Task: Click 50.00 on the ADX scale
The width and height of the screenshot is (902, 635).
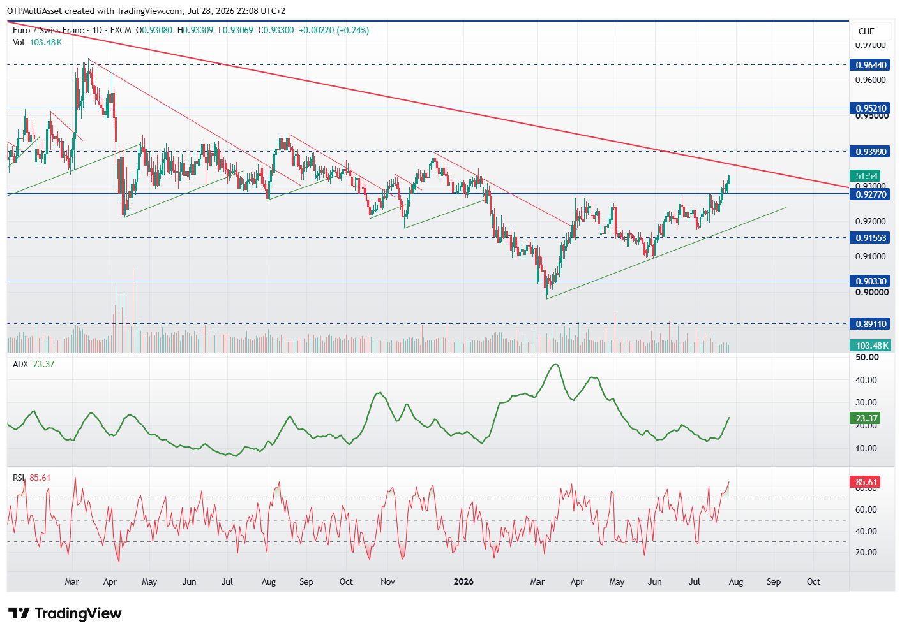Action: coord(867,357)
